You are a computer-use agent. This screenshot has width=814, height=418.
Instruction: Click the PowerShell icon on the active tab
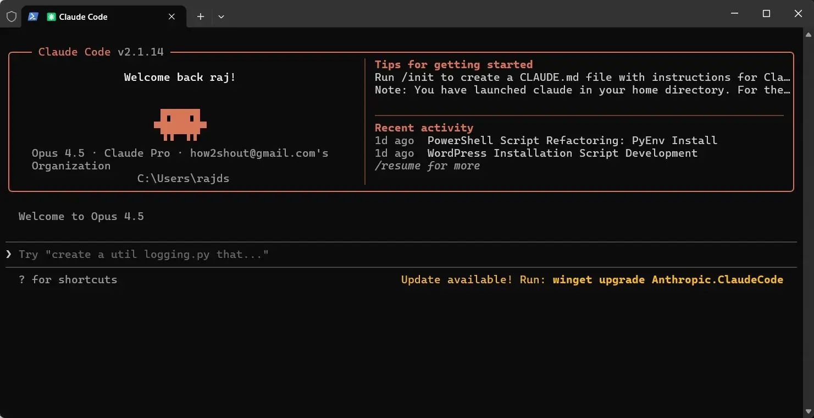coord(34,16)
